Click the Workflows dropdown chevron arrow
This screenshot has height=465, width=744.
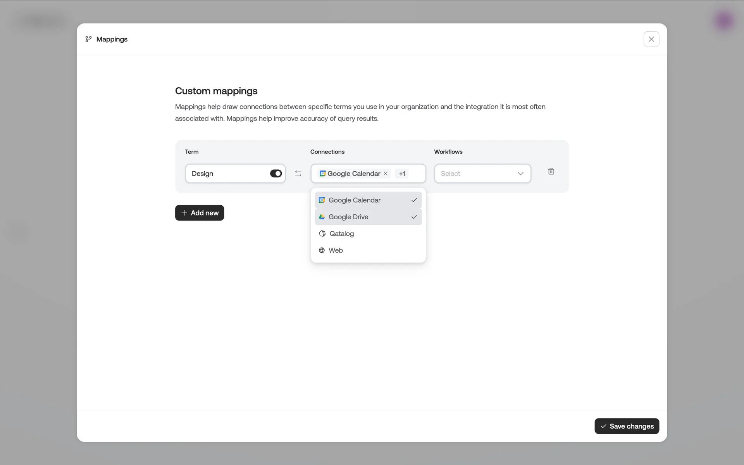point(520,174)
